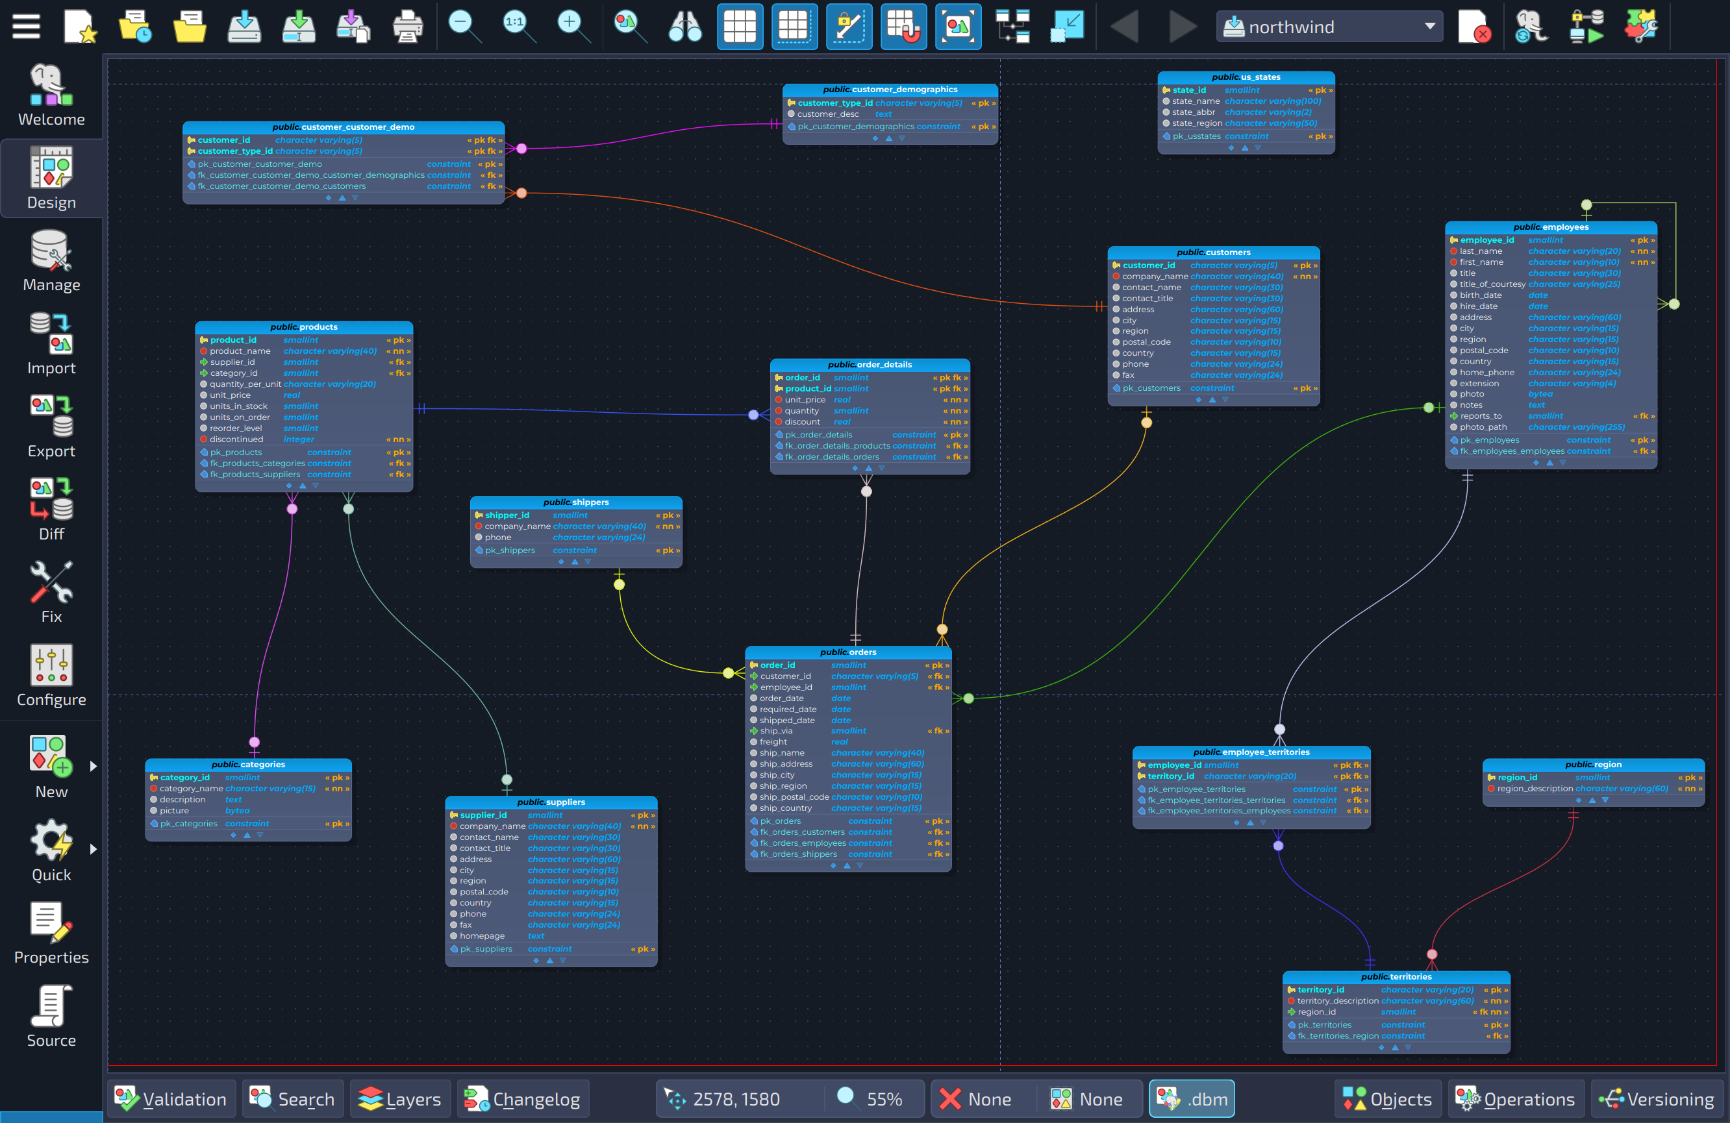The height and width of the screenshot is (1123, 1730).
Task: Toggle the display grid button
Action: (740, 26)
